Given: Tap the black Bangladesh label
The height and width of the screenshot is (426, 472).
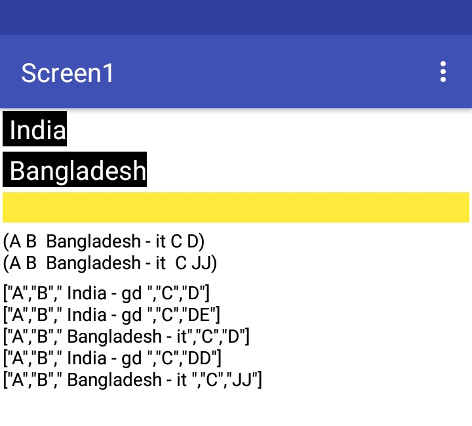Looking at the screenshot, I should [75, 170].
